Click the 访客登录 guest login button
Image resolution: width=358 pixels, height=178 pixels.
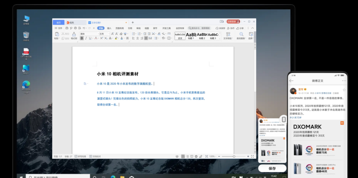coord(233,22)
